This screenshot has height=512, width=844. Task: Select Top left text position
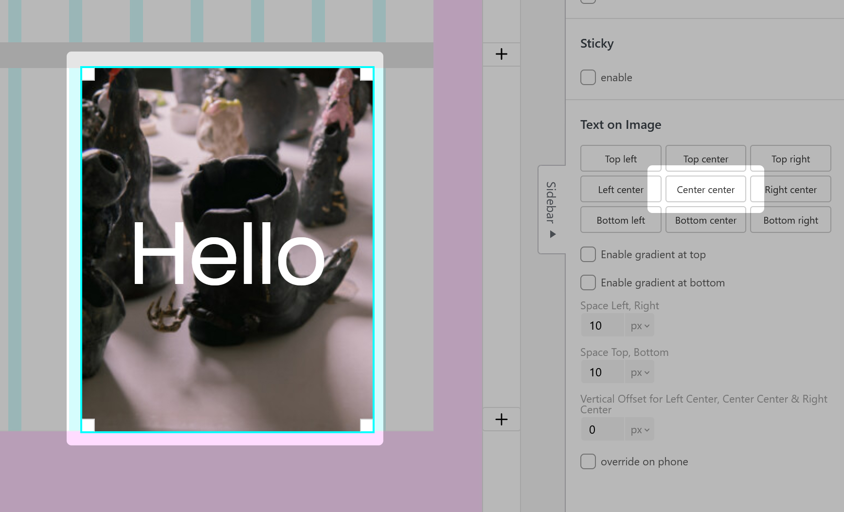click(620, 159)
